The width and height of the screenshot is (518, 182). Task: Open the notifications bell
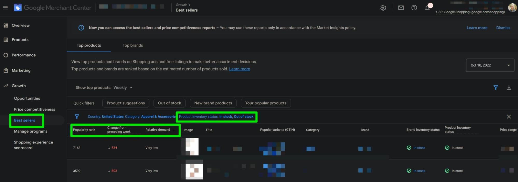tap(428, 8)
